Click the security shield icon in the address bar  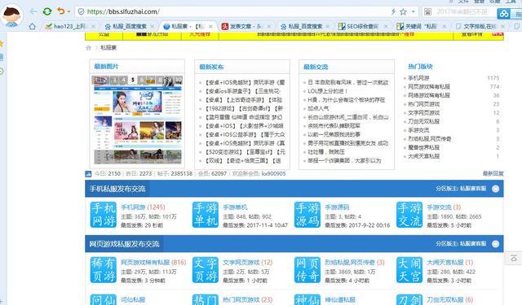click(81, 11)
